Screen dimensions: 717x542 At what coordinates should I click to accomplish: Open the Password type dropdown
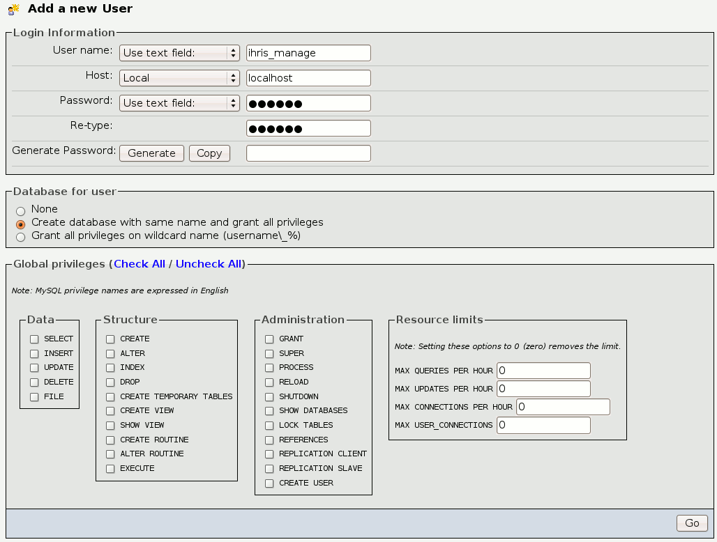tap(179, 103)
